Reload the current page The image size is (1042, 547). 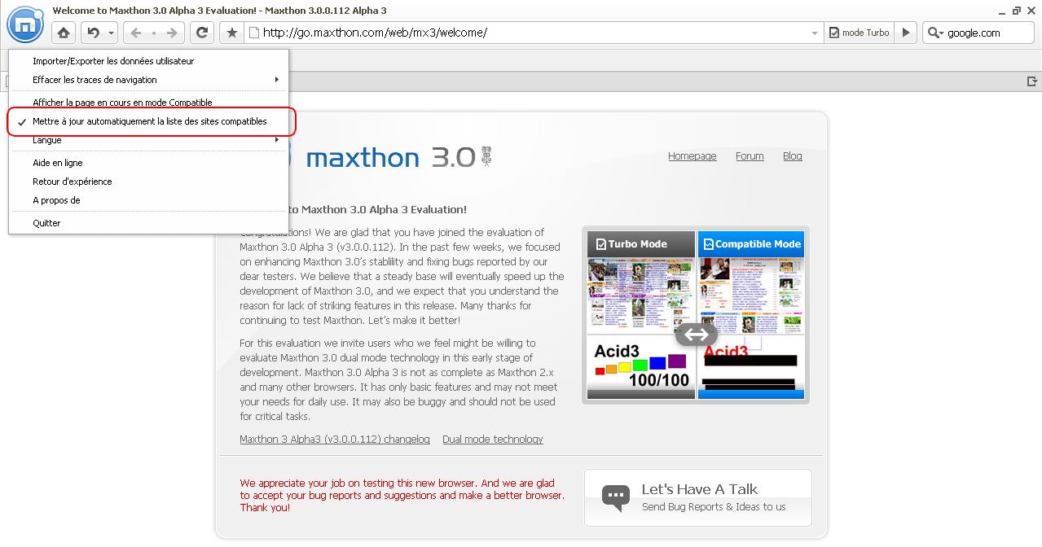point(202,33)
